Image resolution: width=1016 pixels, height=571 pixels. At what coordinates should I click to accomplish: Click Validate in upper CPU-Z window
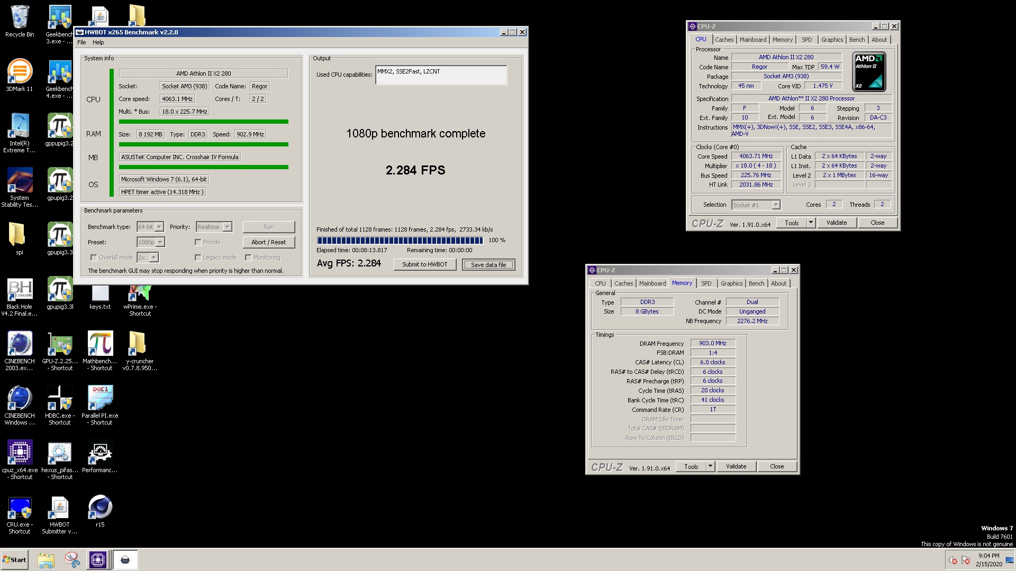pos(837,223)
